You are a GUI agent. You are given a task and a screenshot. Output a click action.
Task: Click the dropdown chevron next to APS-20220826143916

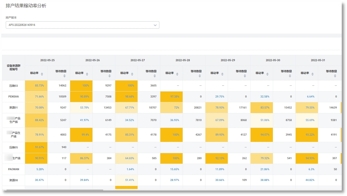coord(156,25)
